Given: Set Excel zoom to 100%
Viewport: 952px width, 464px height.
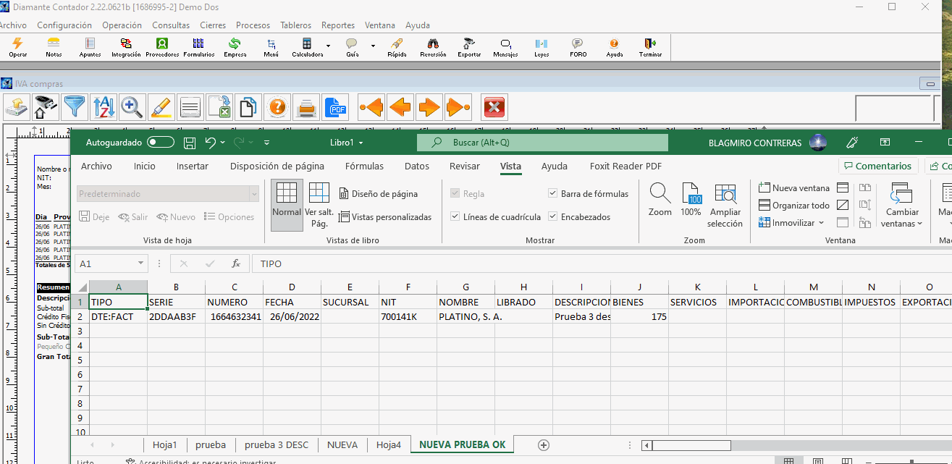Looking at the screenshot, I should click(x=691, y=200).
